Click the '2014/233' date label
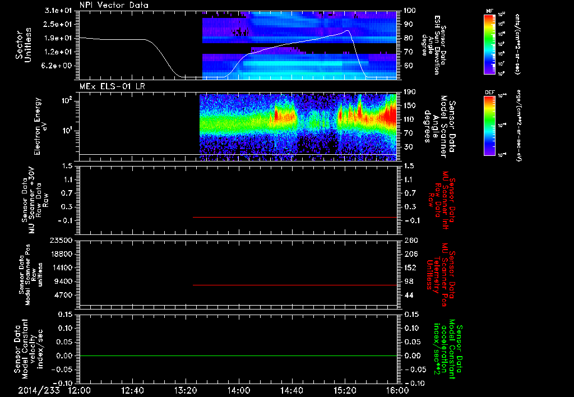The width and height of the screenshot is (574, 397). coord(39,390)
